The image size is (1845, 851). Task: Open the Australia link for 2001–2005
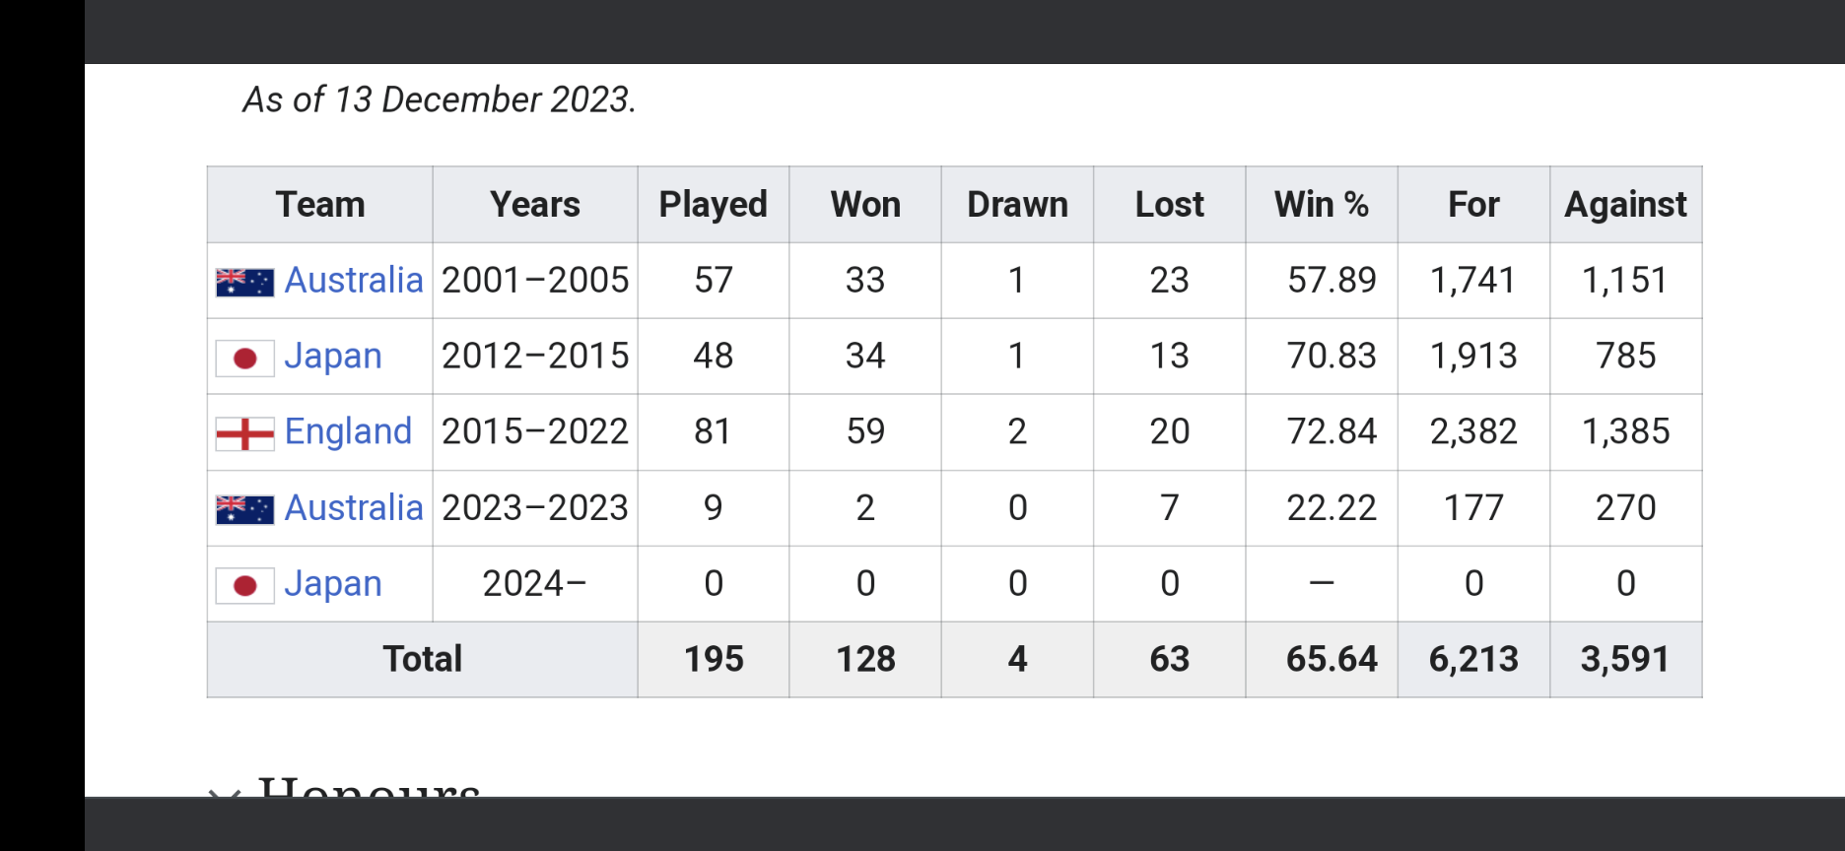(x=353, y=281)
